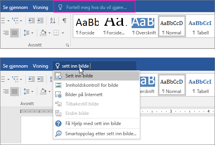Image resolution: width=215 pixels, height=145 pixels.
Task: Open Avsnitt dialog launcher icon
Action: click(67, 45)
